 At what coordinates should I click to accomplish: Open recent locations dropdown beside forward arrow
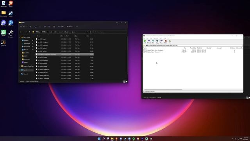[27, 32]
